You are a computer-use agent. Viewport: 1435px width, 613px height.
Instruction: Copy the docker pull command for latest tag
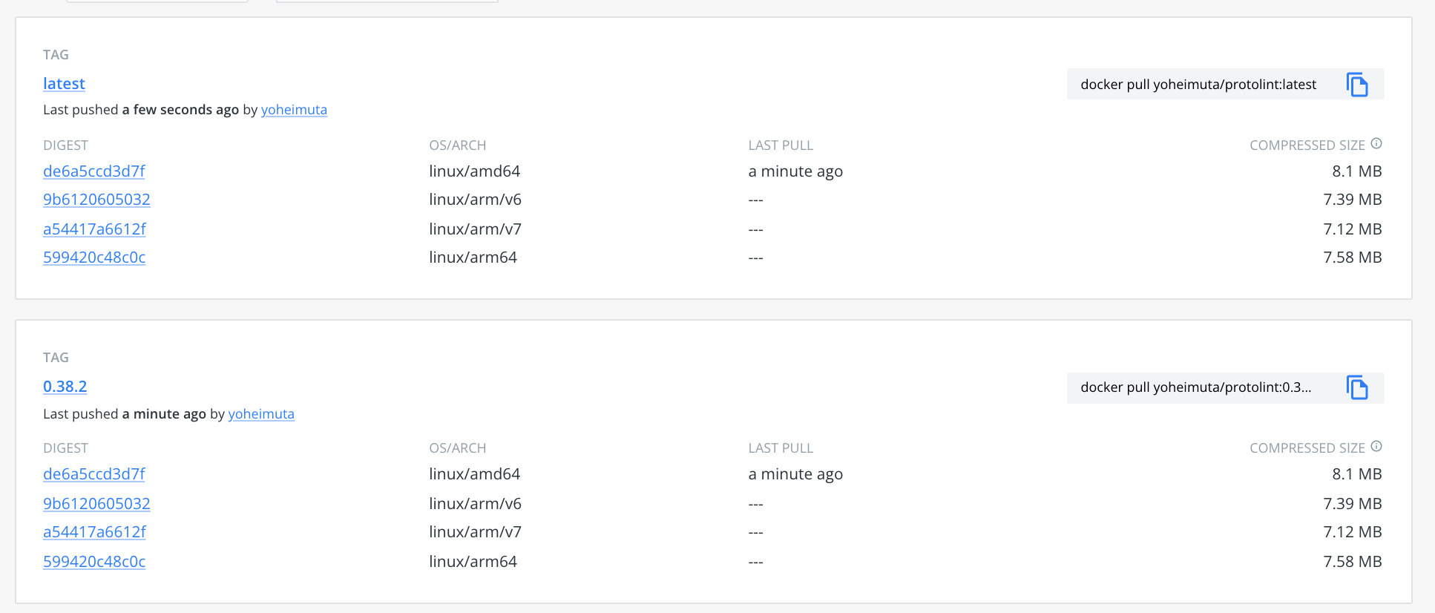(x=1358, y=84)
